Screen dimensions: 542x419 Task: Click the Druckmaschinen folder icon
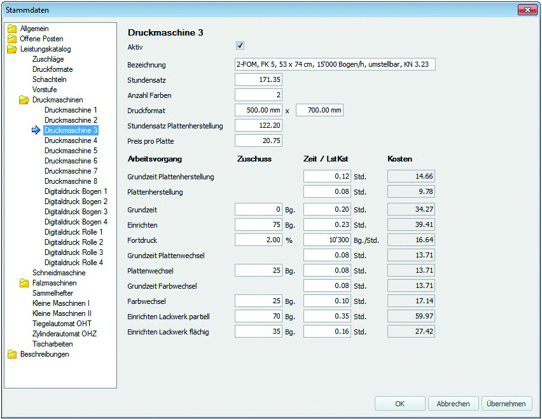(24, 100)
